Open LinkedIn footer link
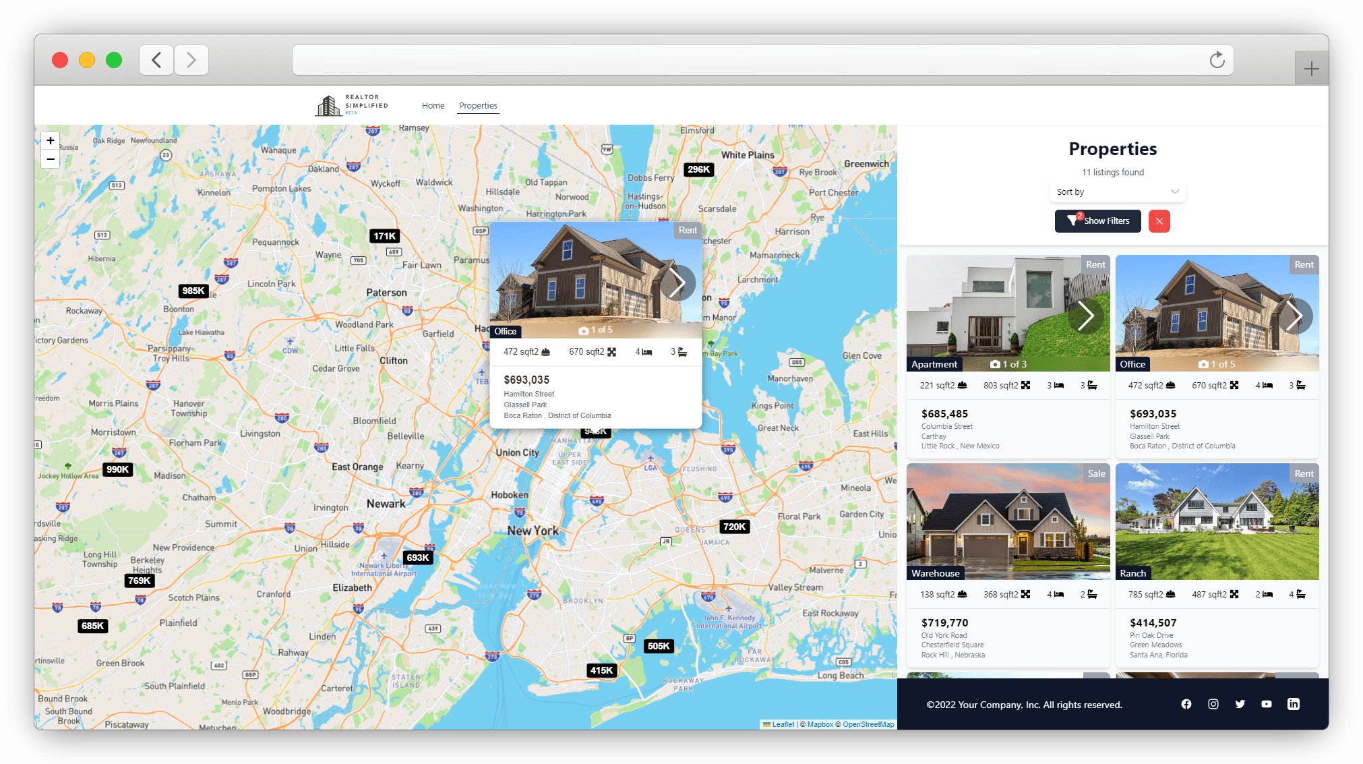The image size is (1363, 764). (1294, 704)
